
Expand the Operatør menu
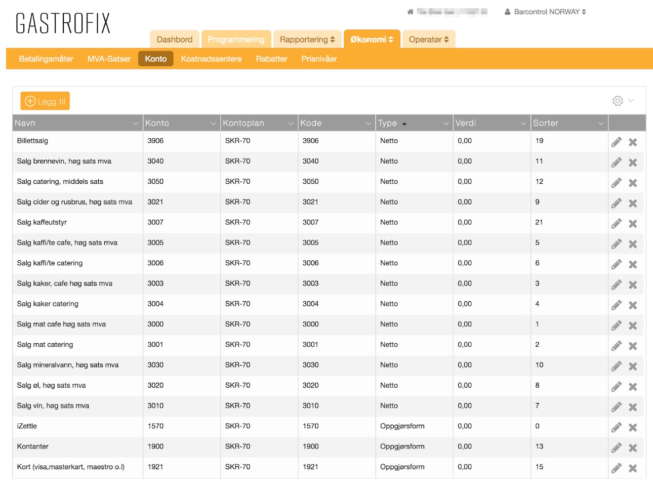tap(429, 39)
